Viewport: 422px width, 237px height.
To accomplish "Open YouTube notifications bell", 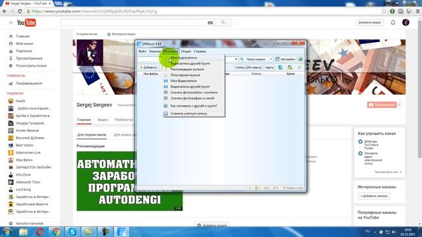I will point(393,22).
